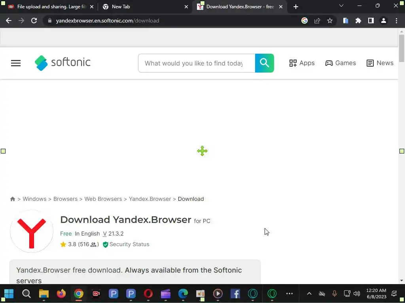Open the News section
The height and width of the screenshot is (303, 405).
click(380, 63)
